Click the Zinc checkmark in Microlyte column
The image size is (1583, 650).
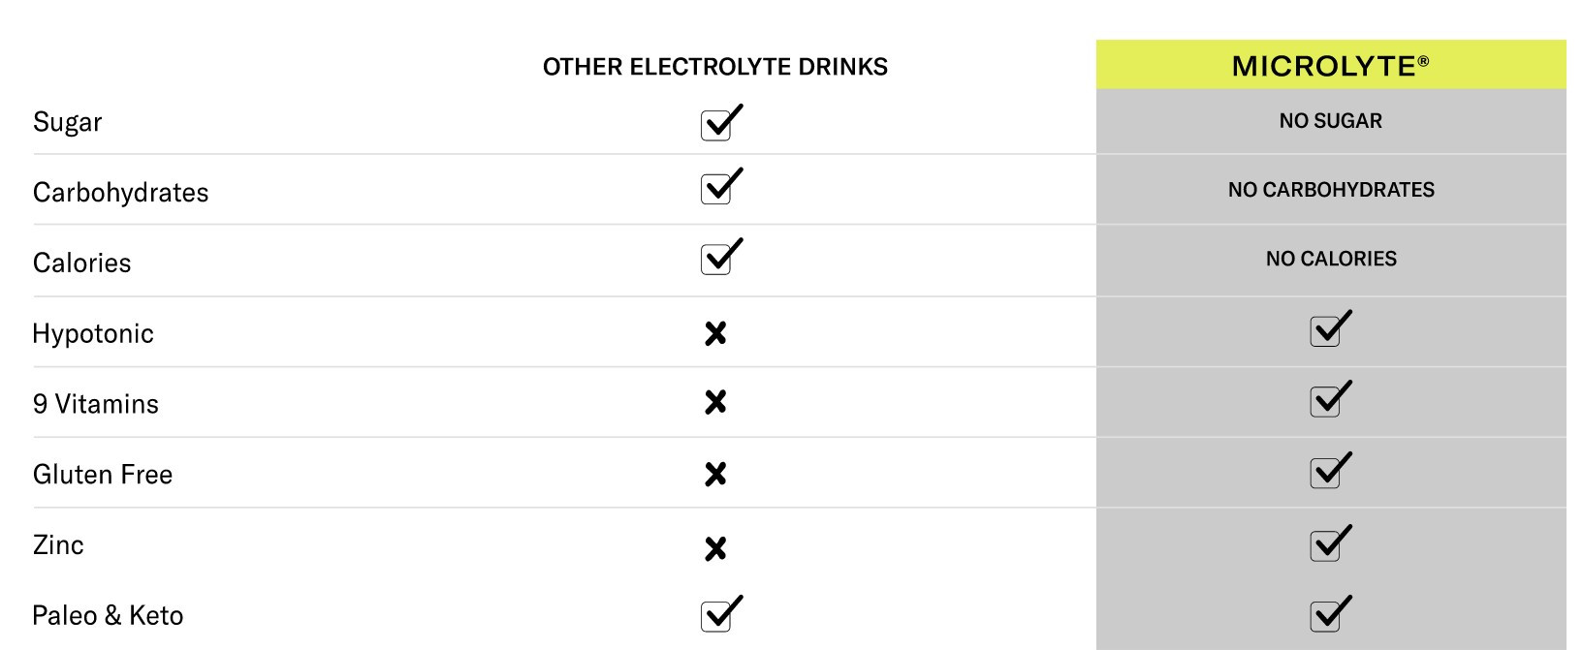pos(1328,543)
